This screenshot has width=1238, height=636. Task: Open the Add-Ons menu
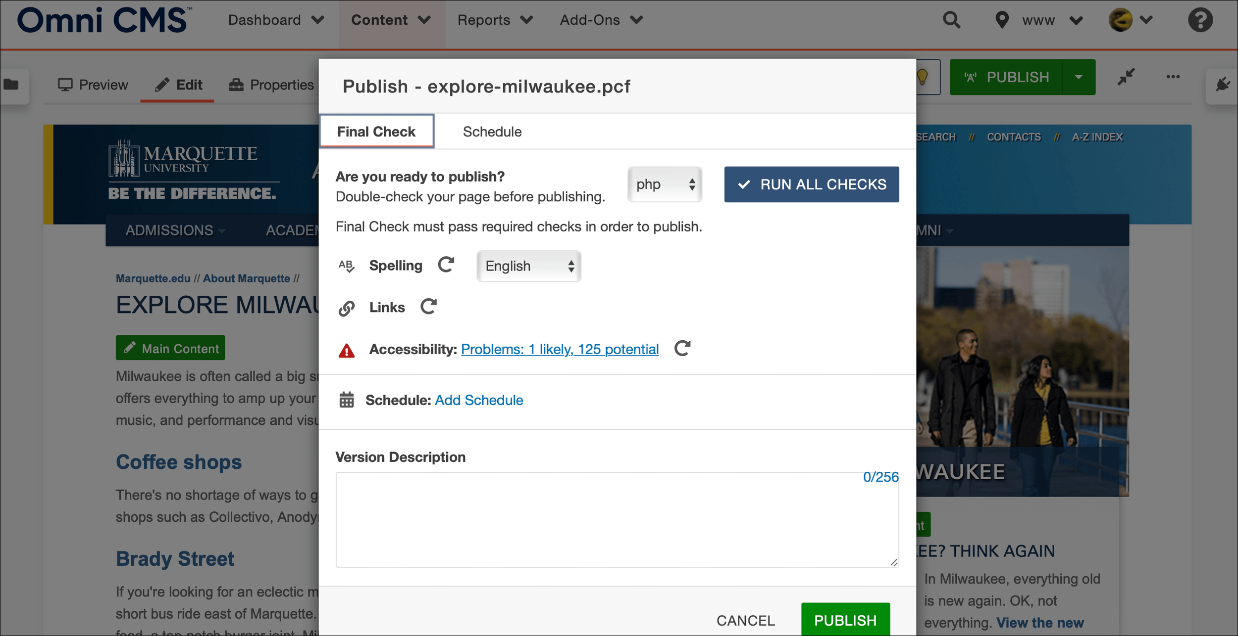click(x=602, y=20)
